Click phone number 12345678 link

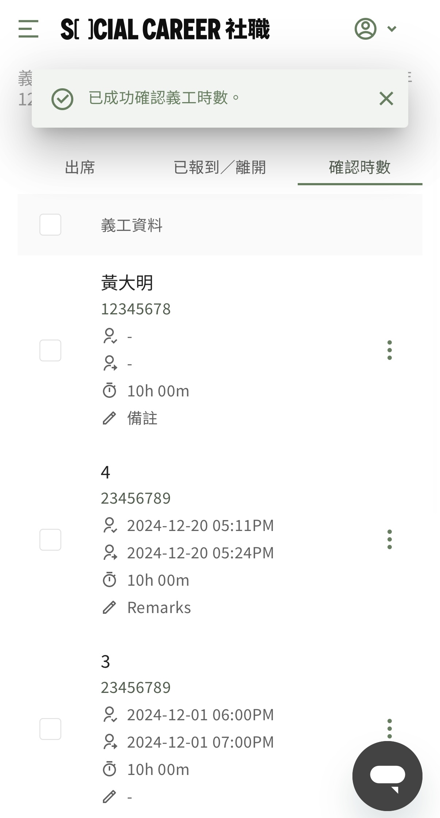point(136,309)
